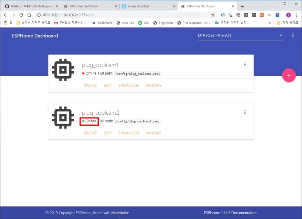
Task: Click the orange extension icon in toolbar
Action: coord(262,15)
